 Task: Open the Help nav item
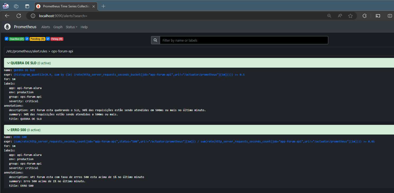[x=84, y=27]
